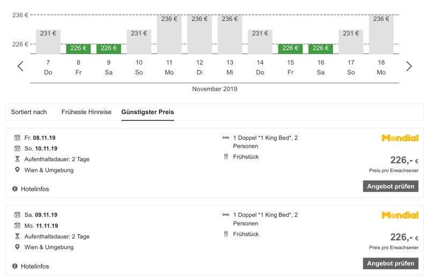Select 231 € bar for Thursday 7
Screen dimensions: 428x279
click(x=48, y=42)
